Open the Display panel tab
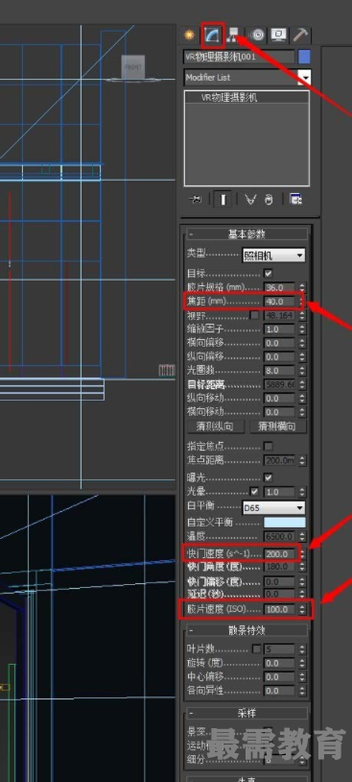The height and width of the screenshot is (782, 352). [279, 35]
